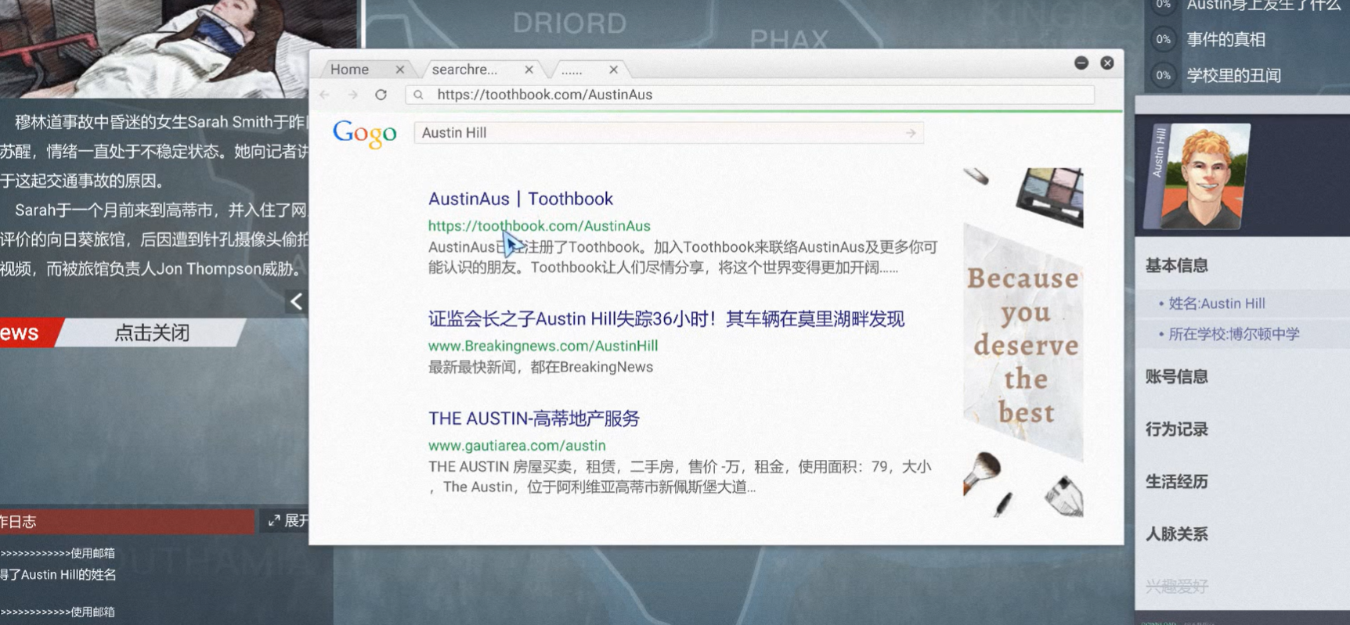The width and height of the screenshot is (1350, 625).
Task: Close the in-game browser window
Action: pos(1107,63)
